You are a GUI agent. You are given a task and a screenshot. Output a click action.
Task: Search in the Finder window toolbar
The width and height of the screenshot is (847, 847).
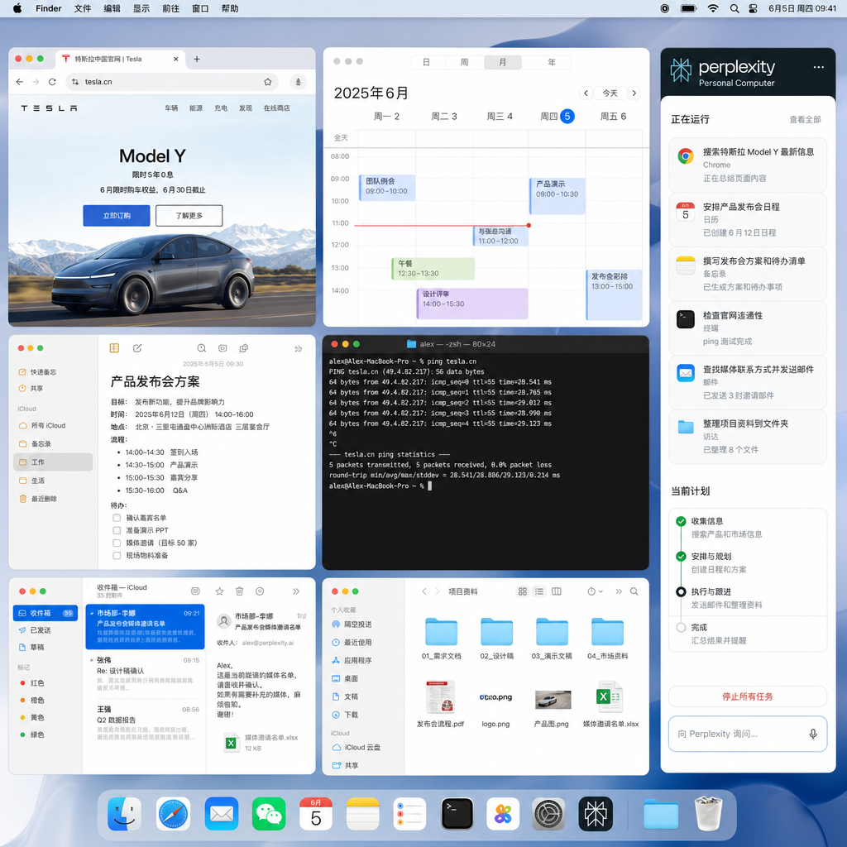click(634, 591)
